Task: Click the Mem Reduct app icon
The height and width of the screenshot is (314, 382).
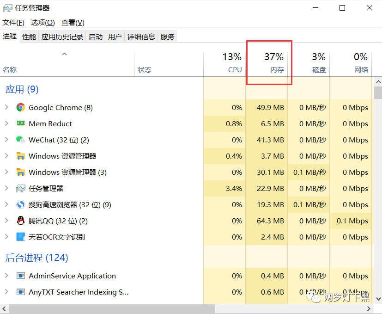Action: 21,123
